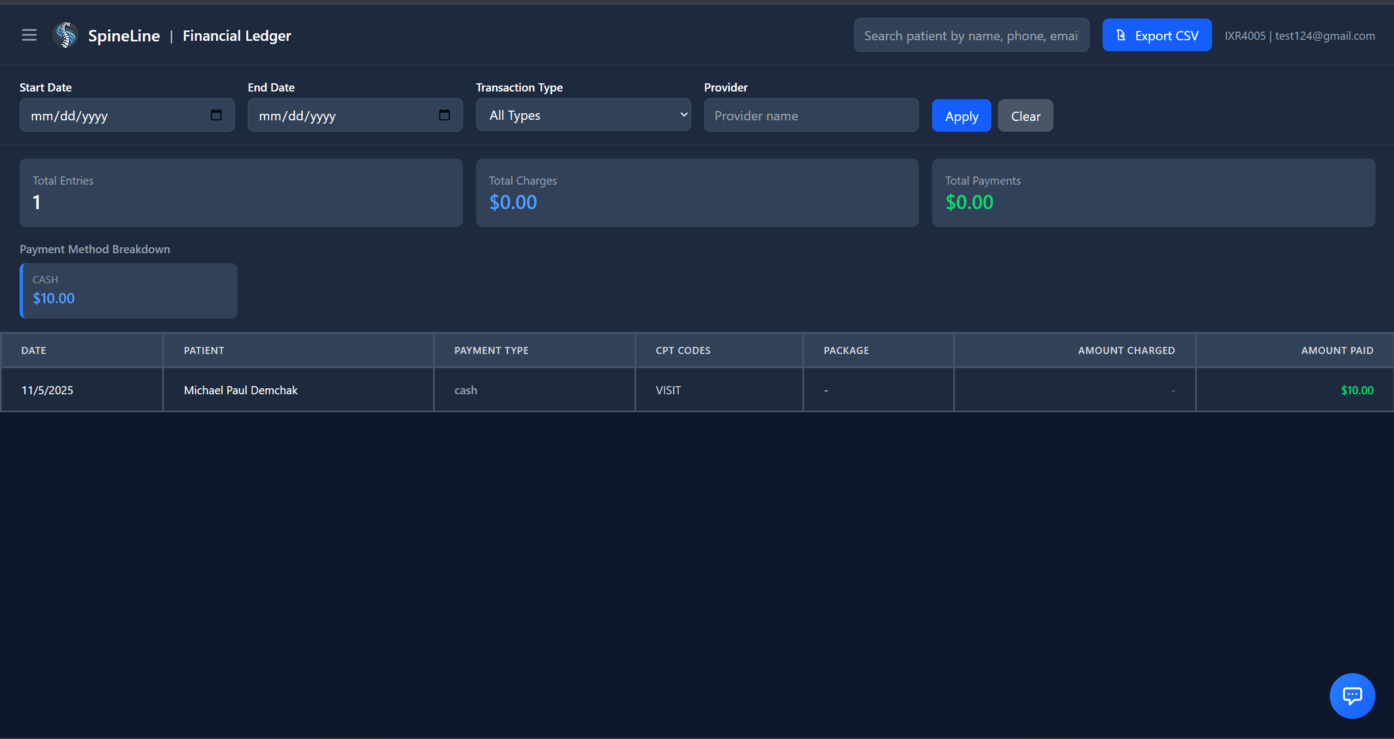
Task: Open the End Date calendar picker icon
Action: coord(445,115)
